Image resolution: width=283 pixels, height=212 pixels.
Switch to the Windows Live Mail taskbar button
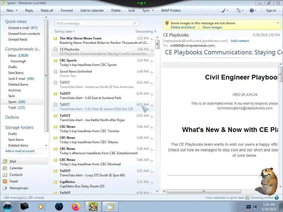coord(110,206)
